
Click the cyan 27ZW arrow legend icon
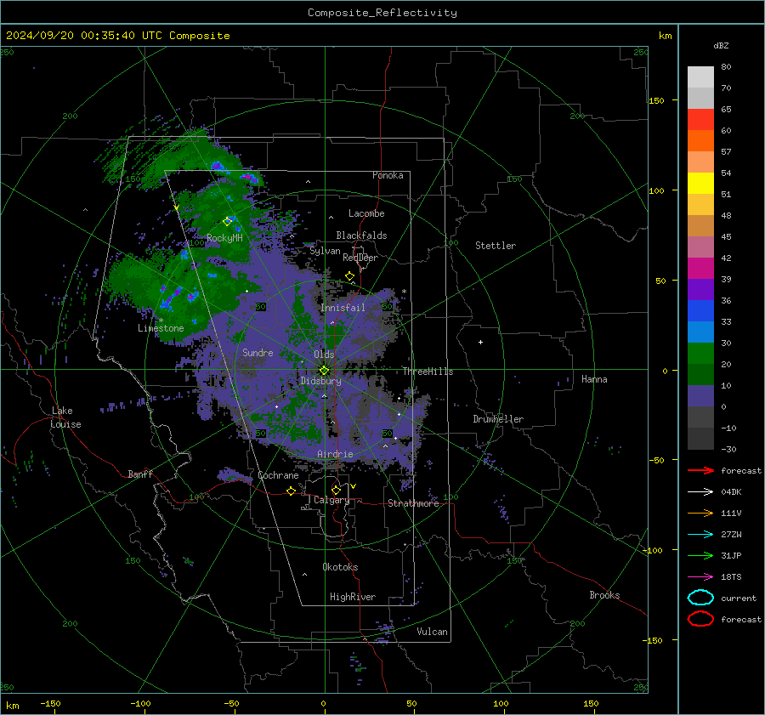coord(700,535)
